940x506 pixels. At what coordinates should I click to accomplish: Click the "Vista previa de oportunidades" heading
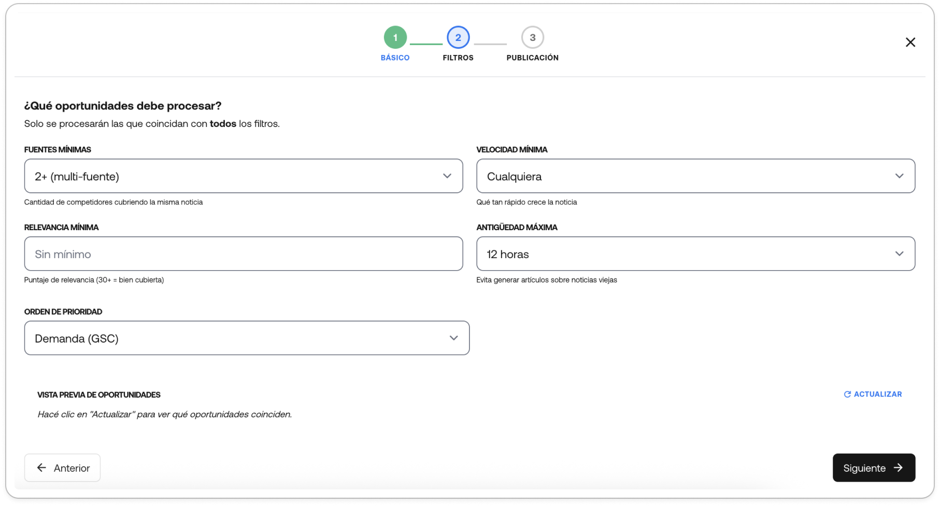[99, 395]
